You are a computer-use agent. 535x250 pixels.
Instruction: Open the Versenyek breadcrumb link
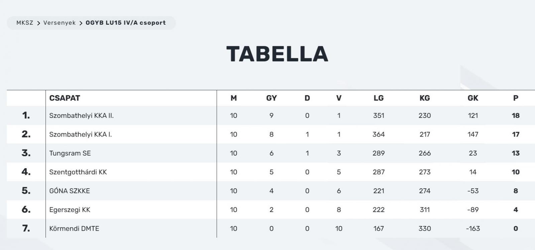click(60, 23)
